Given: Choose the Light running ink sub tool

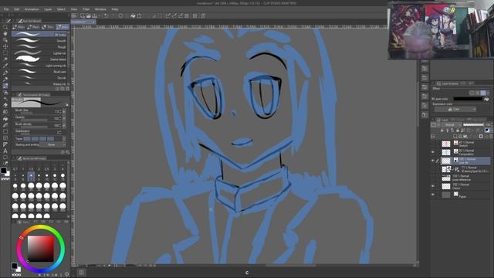Looking at the screenshot, I should click(39, 65).
